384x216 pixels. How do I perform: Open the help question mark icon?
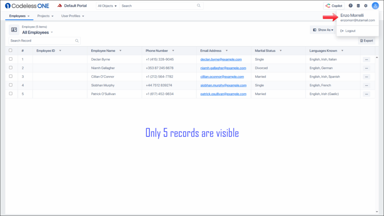click(351, 6)
